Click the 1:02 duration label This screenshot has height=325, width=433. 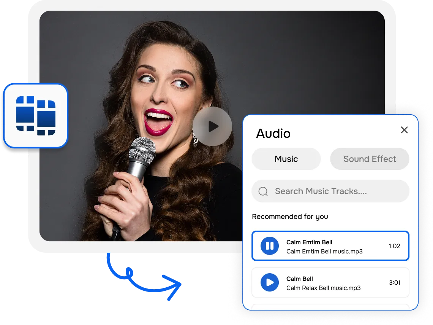(394, 246)
